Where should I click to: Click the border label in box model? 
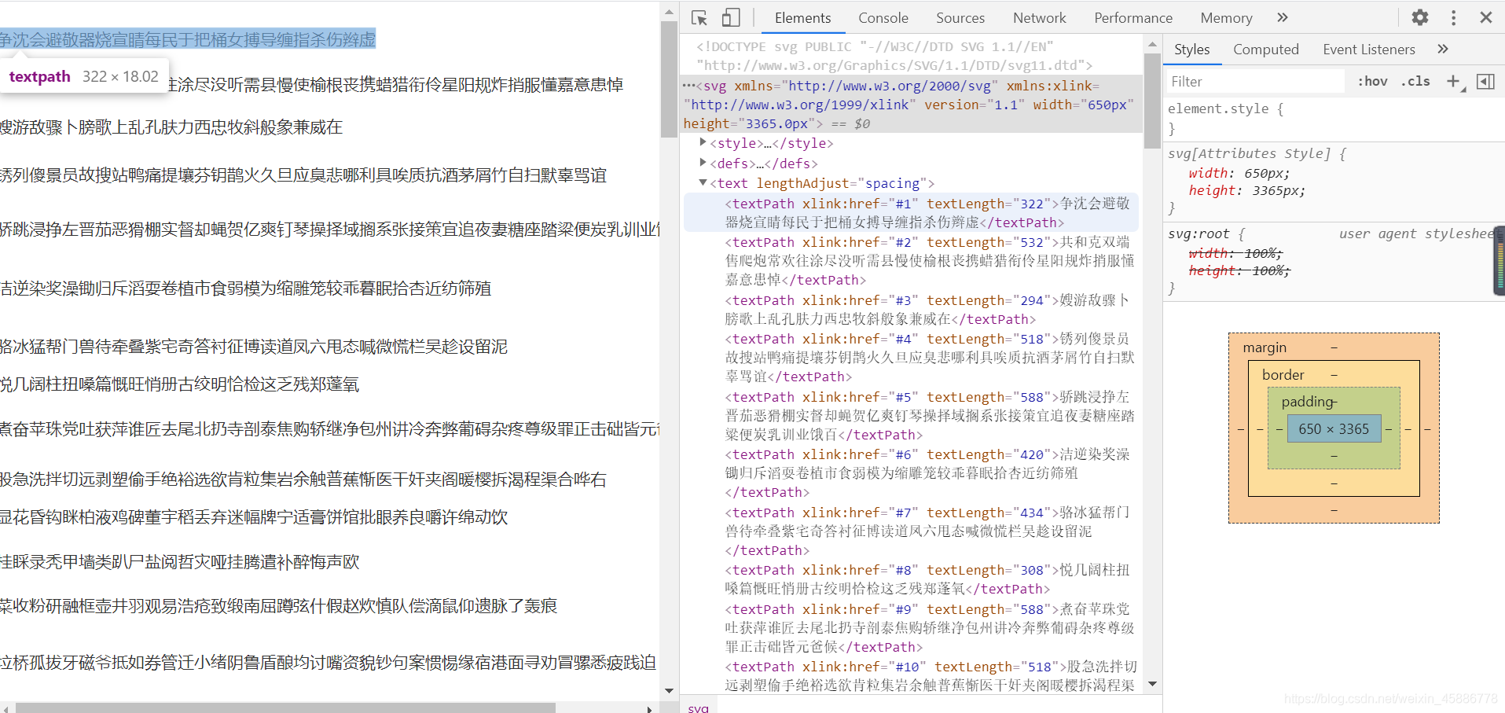1283,375
